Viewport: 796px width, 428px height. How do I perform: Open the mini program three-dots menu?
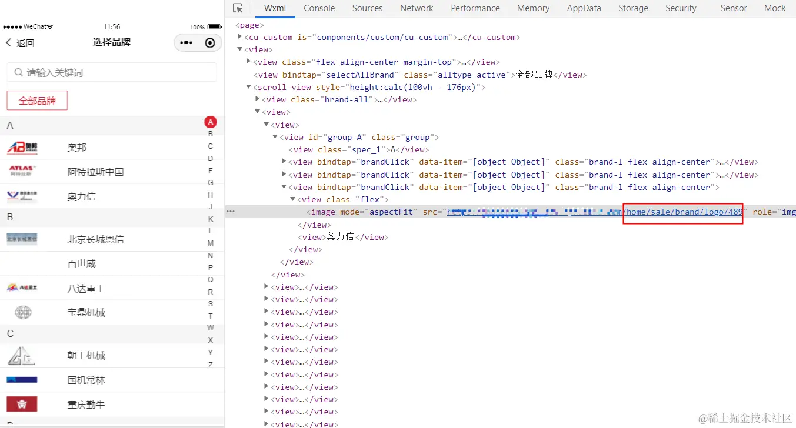coord(186,42)
